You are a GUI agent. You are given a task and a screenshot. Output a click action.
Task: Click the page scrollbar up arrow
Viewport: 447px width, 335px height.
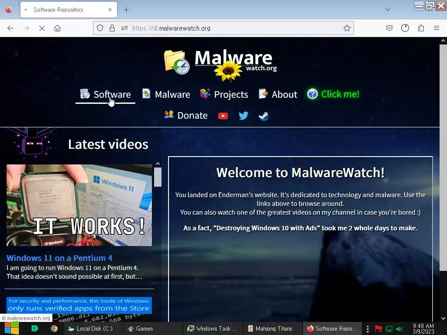tap(443, 41)
